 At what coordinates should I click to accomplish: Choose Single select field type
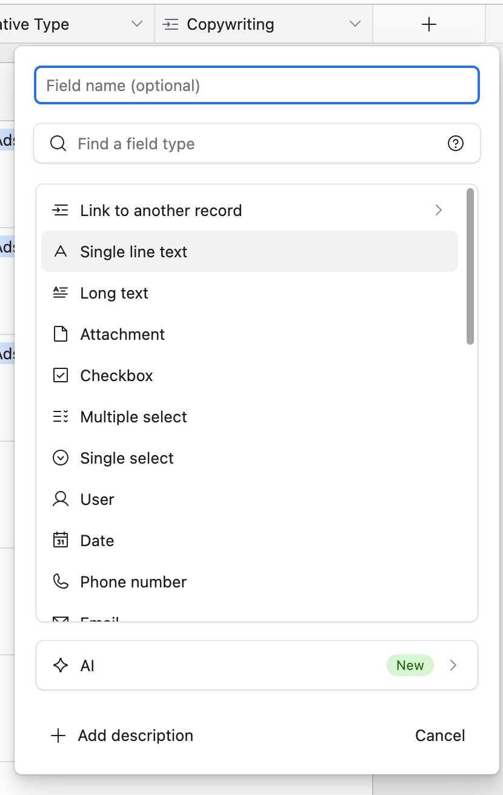coord(127,458)
